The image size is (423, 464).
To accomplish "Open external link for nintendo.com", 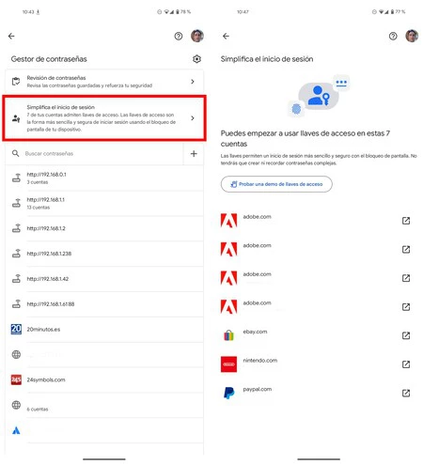I will [406, 364].
